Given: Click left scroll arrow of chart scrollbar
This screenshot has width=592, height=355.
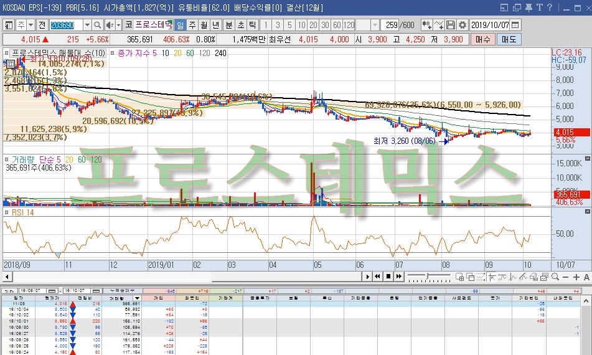Looking at the screenshot, I should click(7, 277).
